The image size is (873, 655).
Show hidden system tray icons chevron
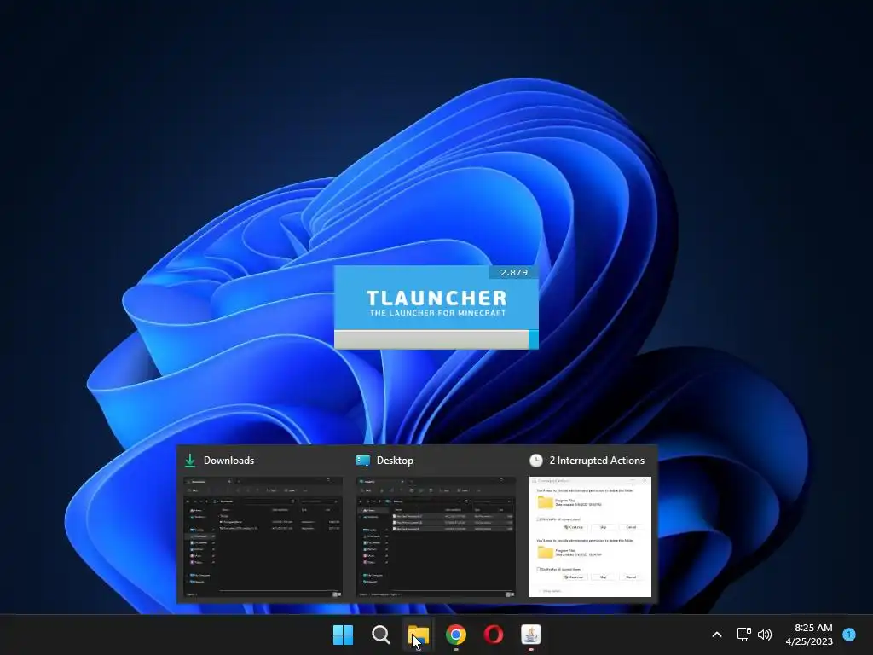coord(717,635)
